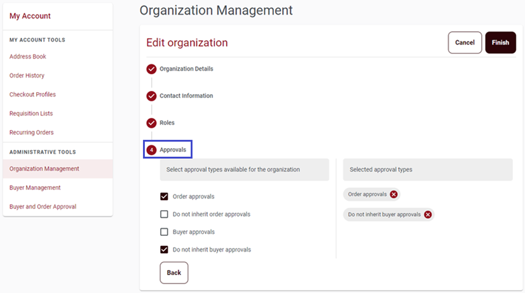The height and width of the screenshot is (293, 525).
Task: Enable the Buyer approvals checkbox
Action: (x=164, y=232)
